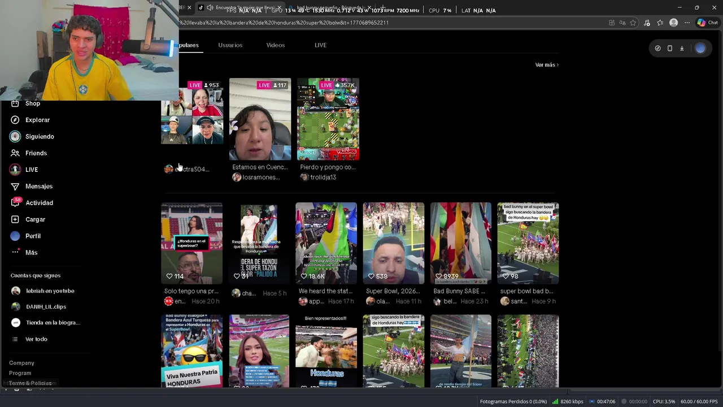723x407 pixels.
Task: Switch to the Videos tab
Action: (276, 45)
